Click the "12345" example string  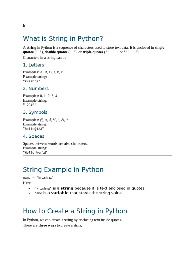(x=29, y=105)
